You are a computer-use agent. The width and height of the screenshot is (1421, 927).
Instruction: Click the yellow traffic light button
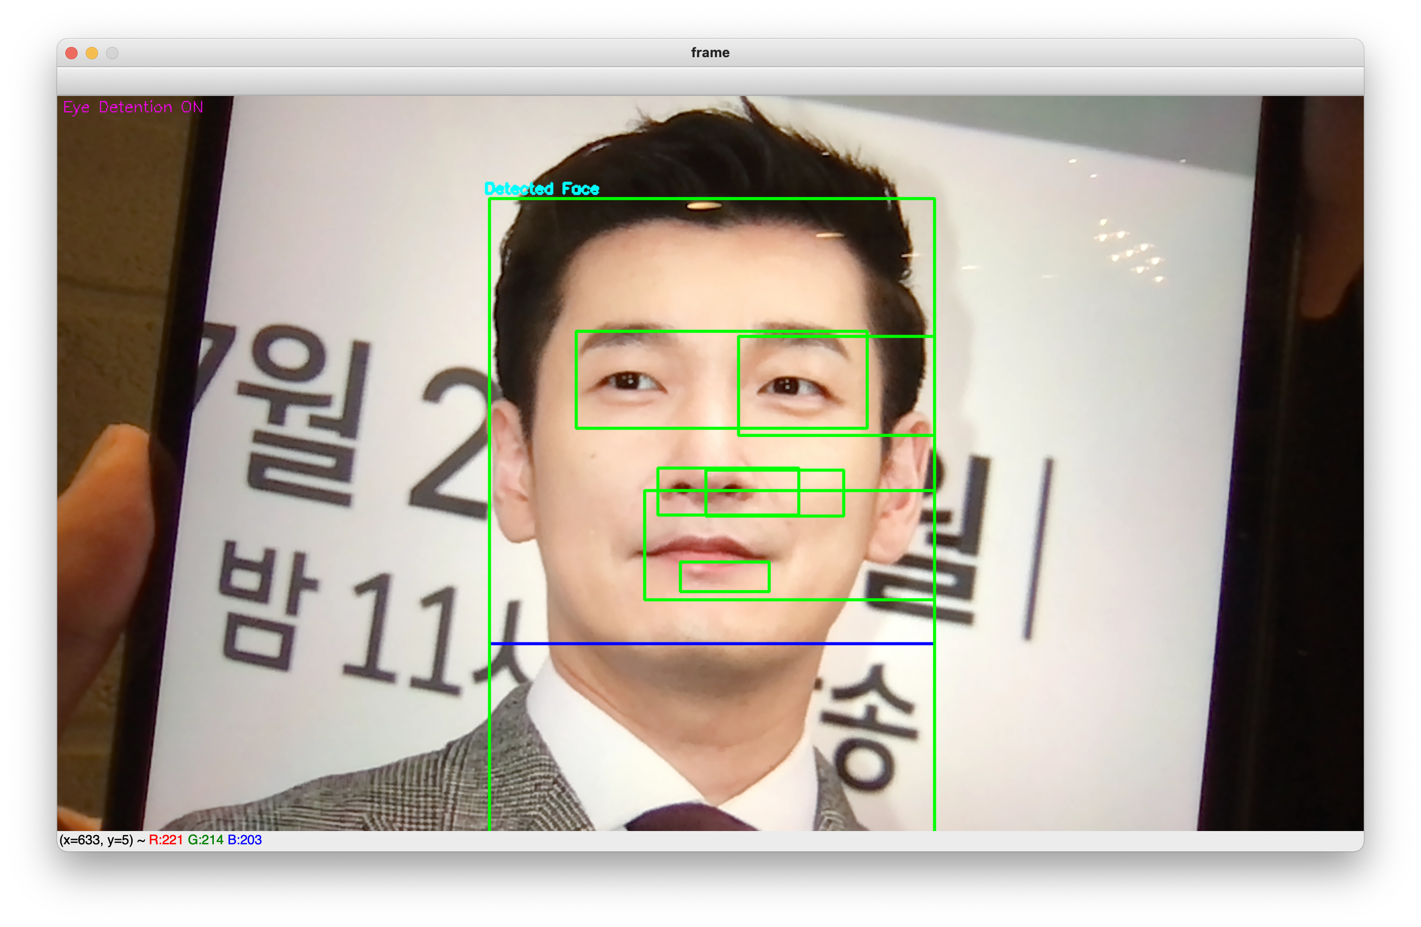(92, 53)
